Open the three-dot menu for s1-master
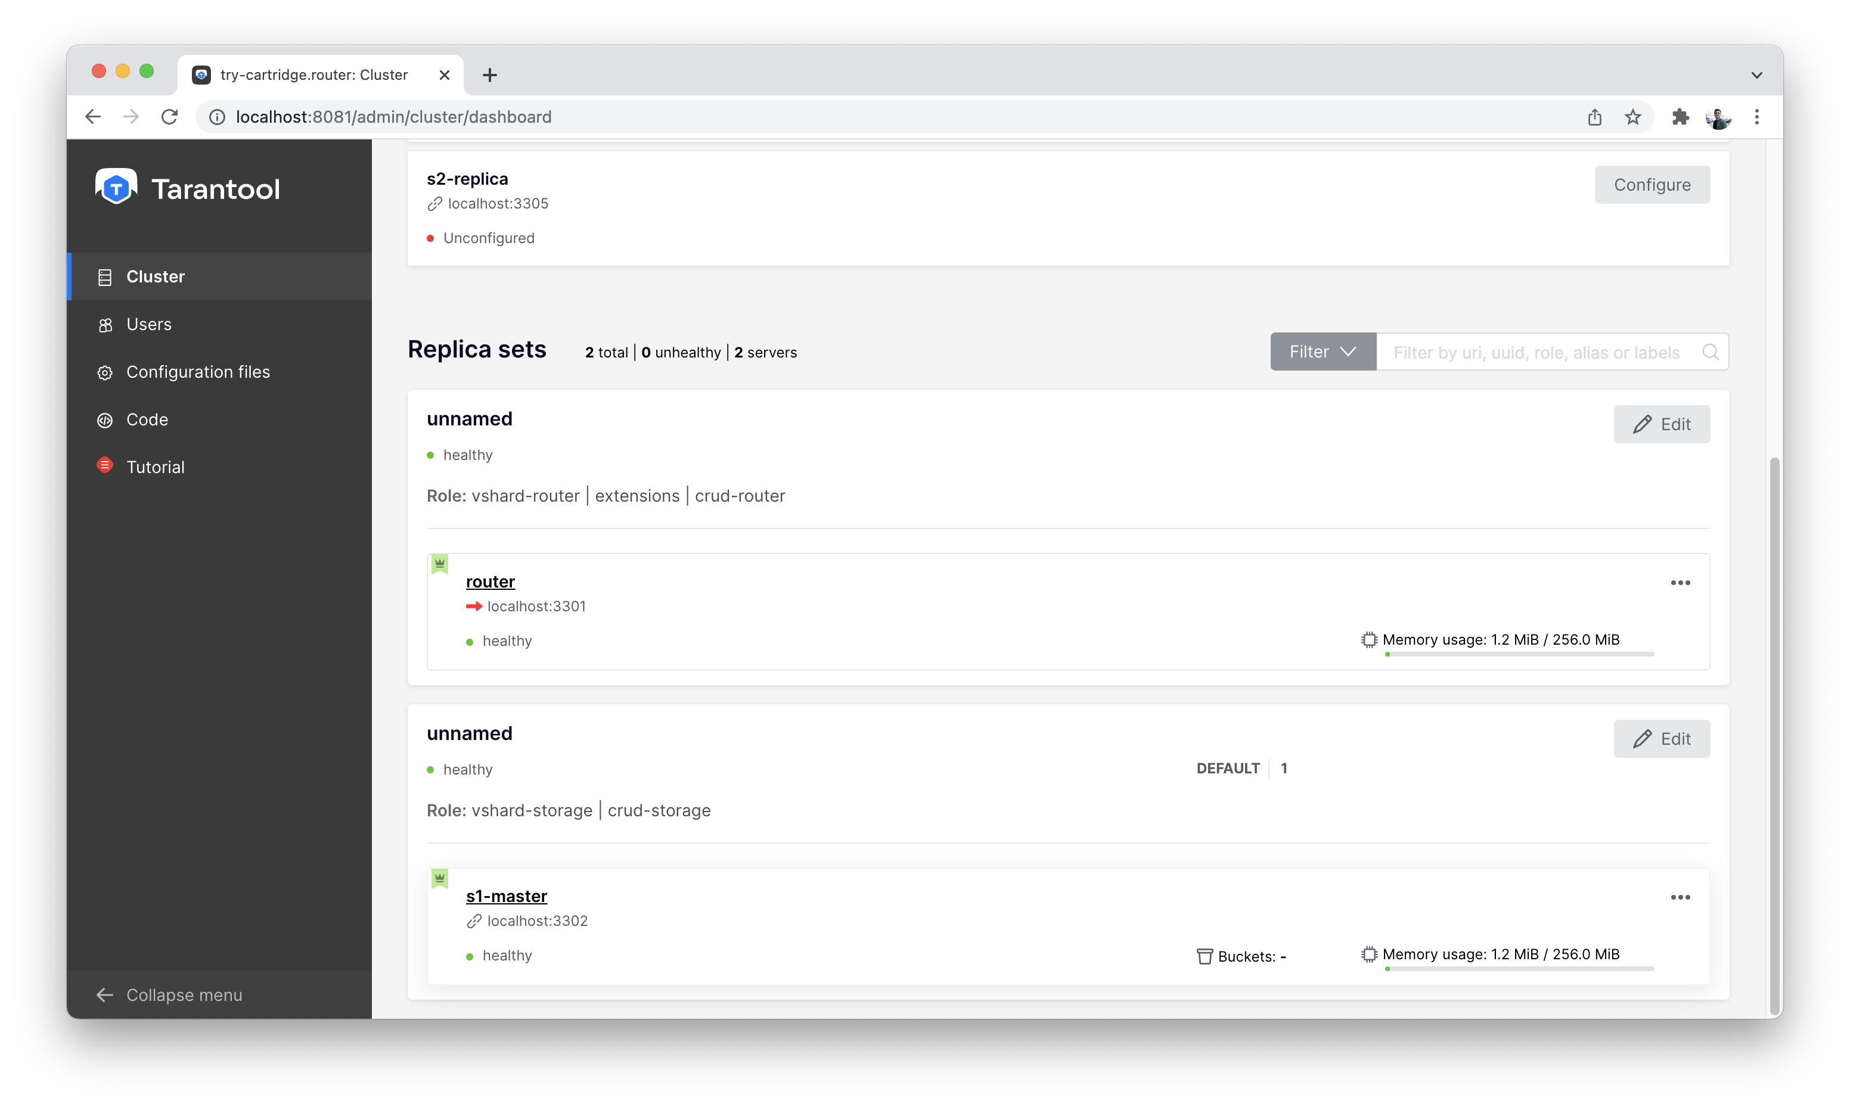Screen dimensions: 1850x1107 click(x=1680, y=898)
